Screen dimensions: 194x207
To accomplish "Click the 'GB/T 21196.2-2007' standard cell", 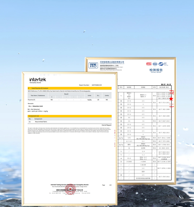I will click(164, 161).
